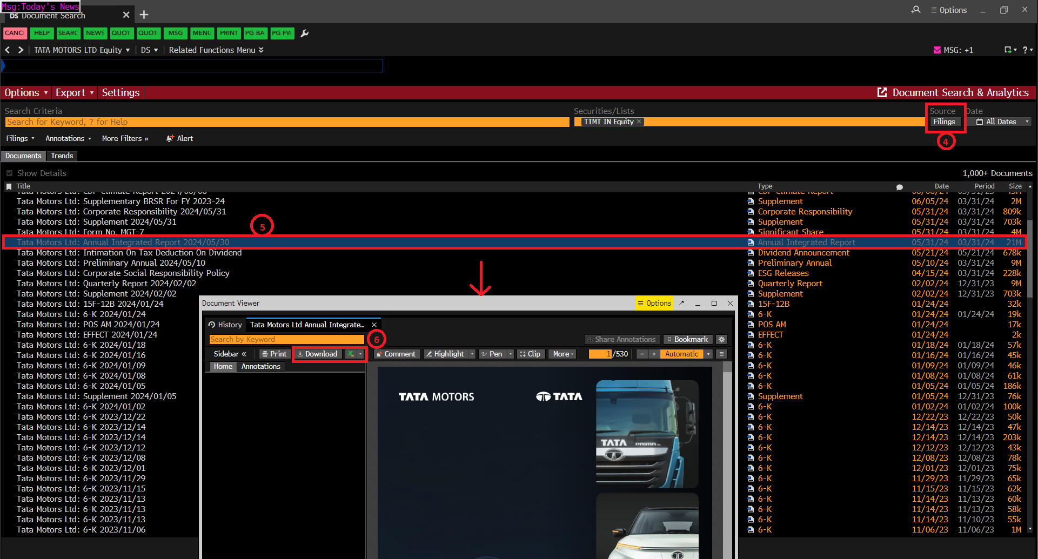This screenshot has width=1038, height=559.
Task: Open the yellow Options menu in Document Viewer
Action: coord(654,303)
